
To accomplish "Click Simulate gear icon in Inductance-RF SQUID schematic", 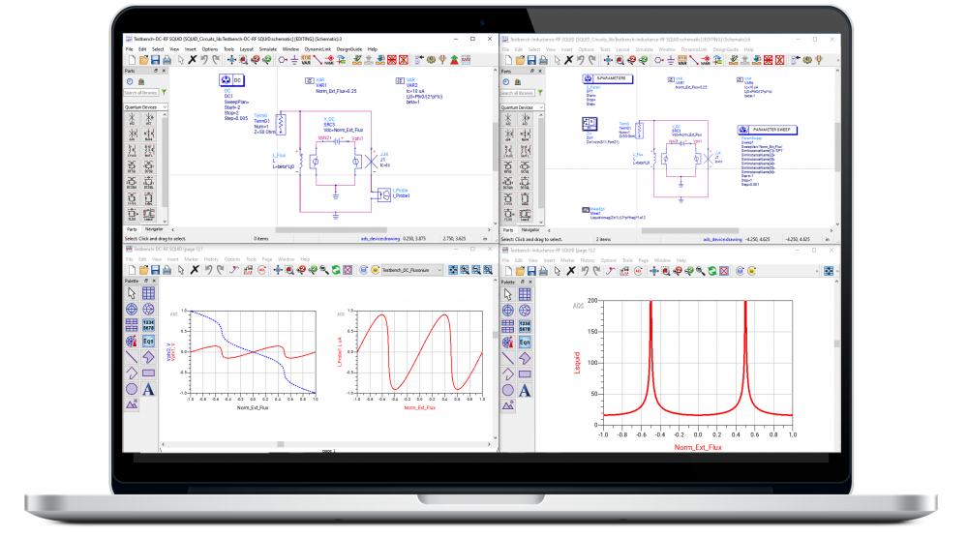I will [807, 60].
